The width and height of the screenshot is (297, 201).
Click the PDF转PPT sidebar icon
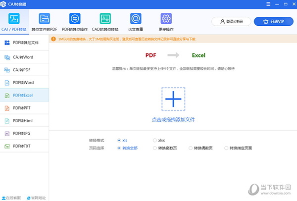point(7,108)
